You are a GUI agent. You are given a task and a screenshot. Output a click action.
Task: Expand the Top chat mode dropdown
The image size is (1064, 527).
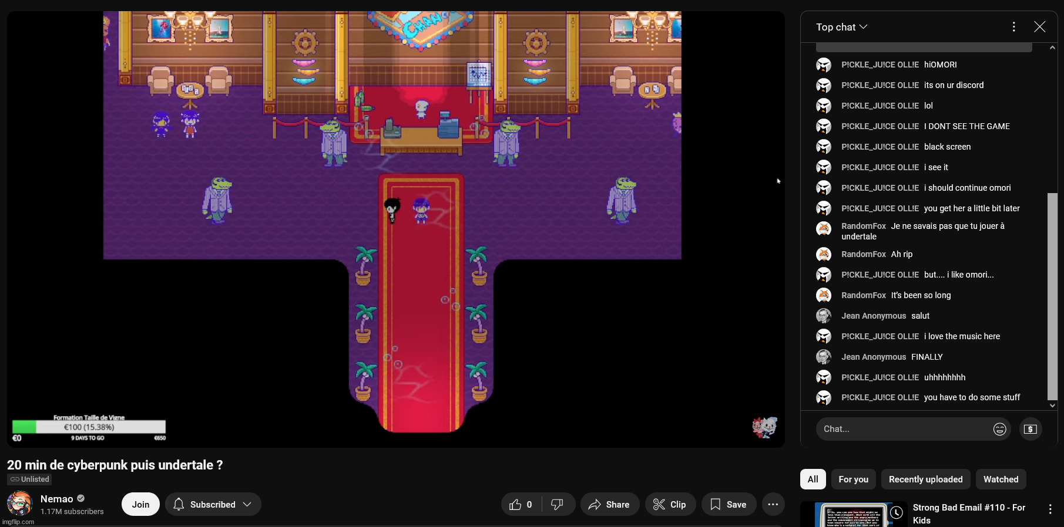[x=841, y=27]
